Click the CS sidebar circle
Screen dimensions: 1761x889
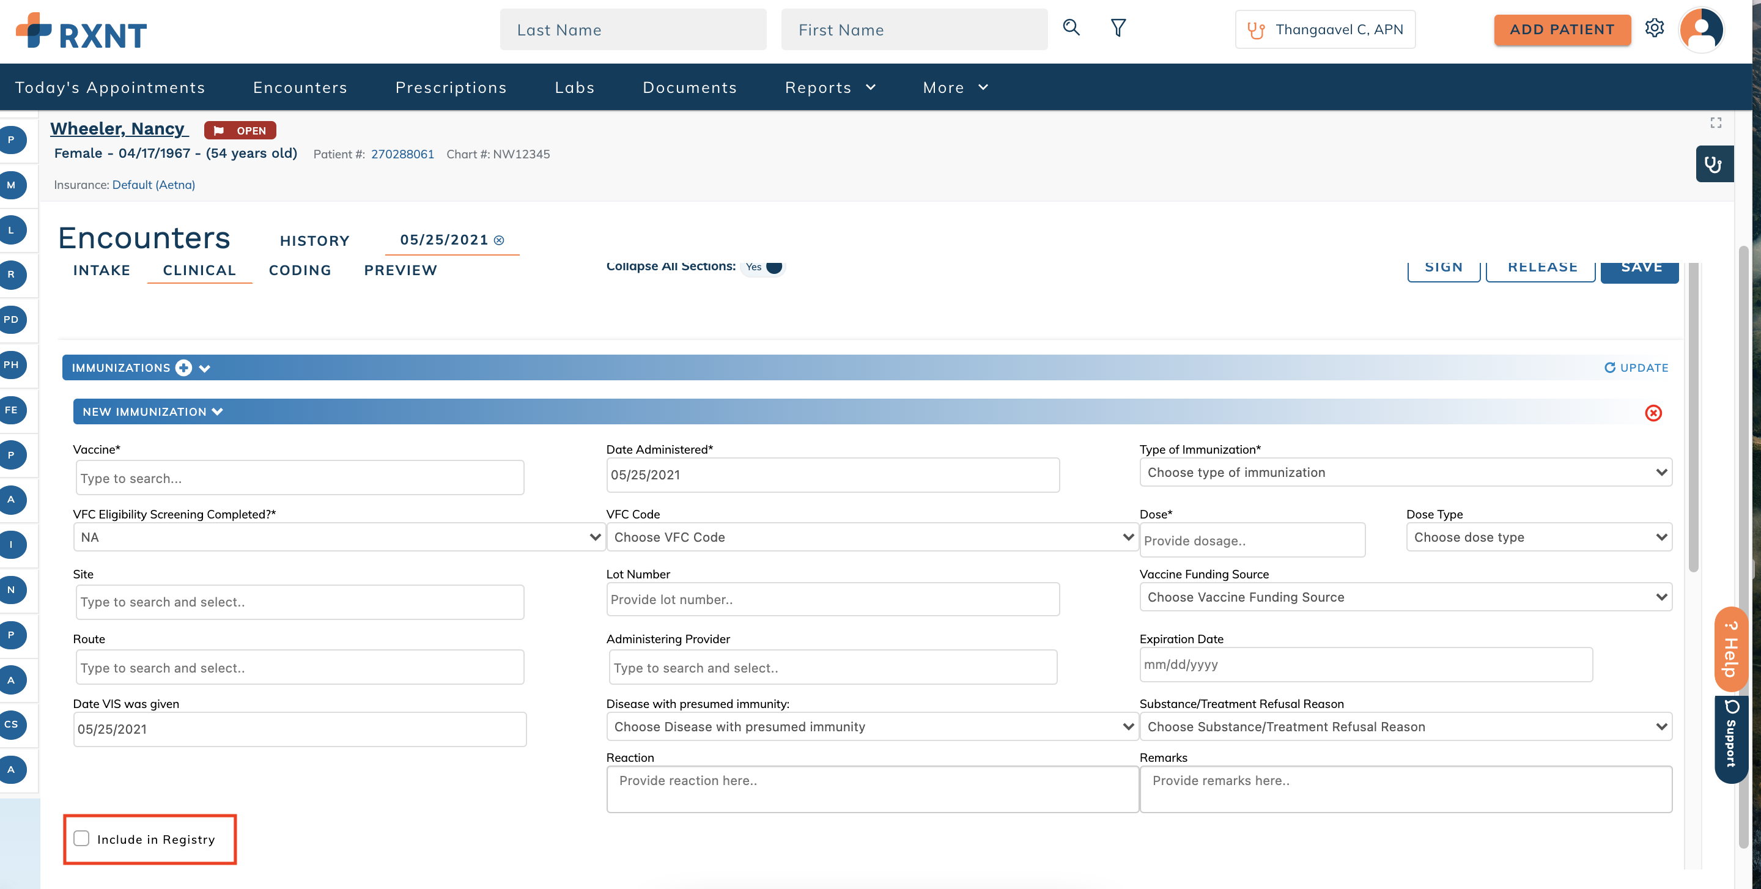click(12, 725)
